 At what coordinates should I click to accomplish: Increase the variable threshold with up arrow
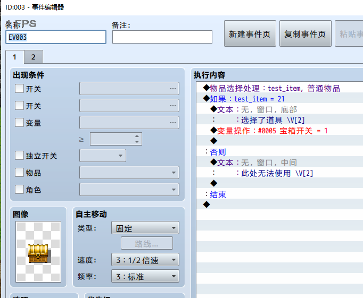pos(137,136)
